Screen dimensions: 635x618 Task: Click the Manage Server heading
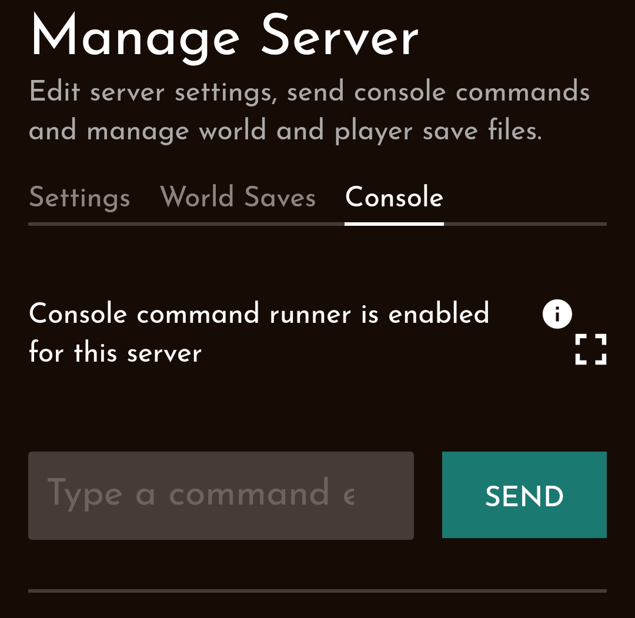pos(223,36)
